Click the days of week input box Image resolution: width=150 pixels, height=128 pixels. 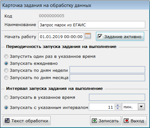tap(107, 70)
